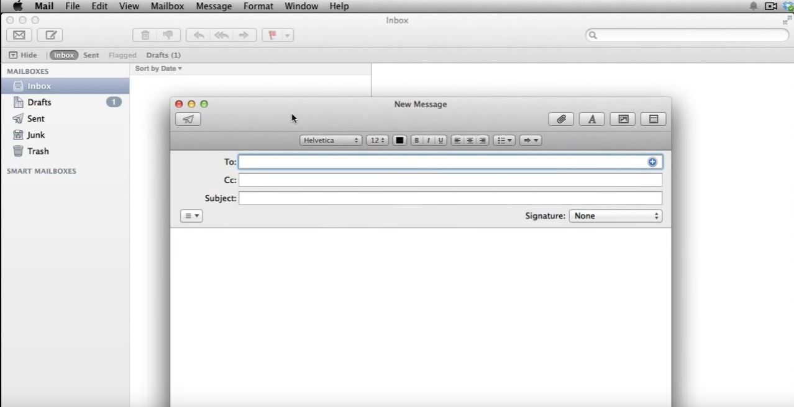Screen dimensions: 794x407
Task: Click the Sent paper plane sidebar icon
Action: pyautogui.click(x=18, y=119)
